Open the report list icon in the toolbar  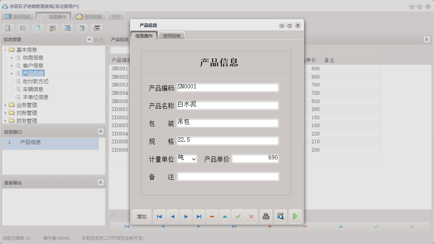pos(23,28)
